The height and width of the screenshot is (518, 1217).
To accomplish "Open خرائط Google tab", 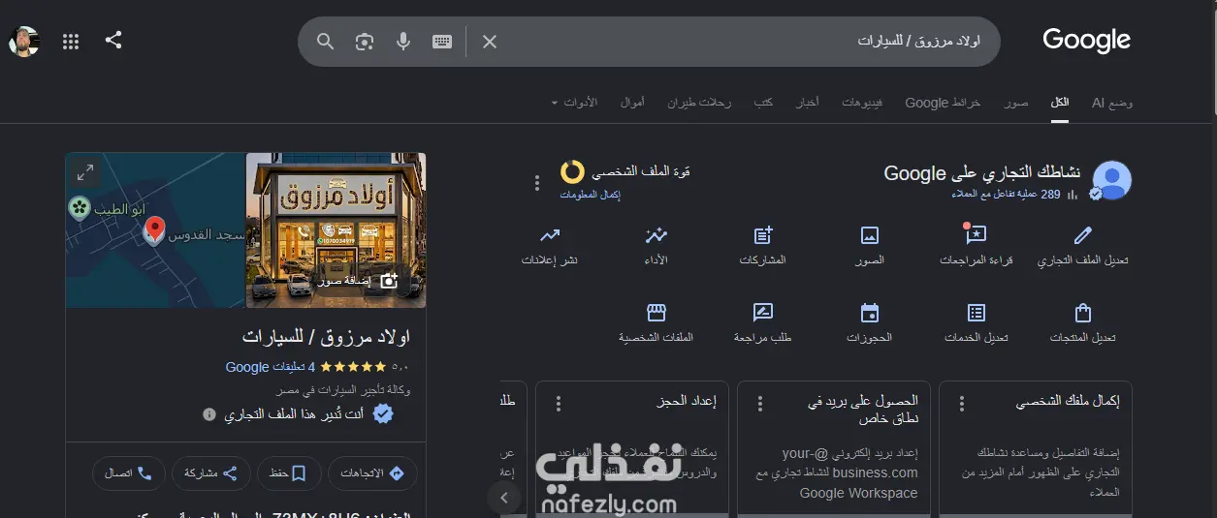I will coord(943,102).
